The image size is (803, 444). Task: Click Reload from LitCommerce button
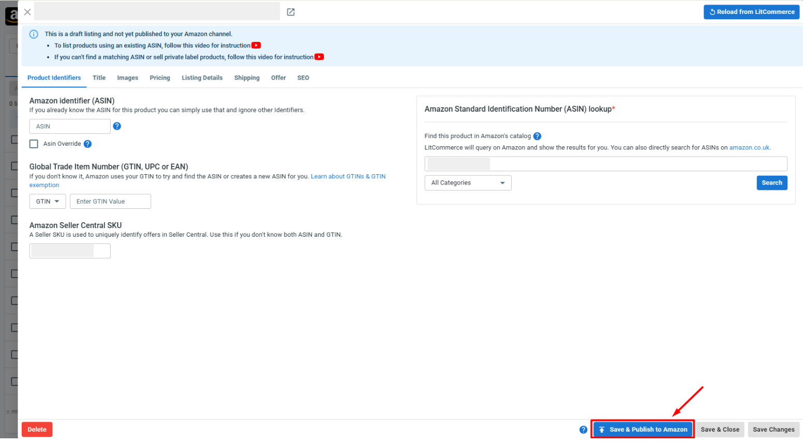(751, 12)
